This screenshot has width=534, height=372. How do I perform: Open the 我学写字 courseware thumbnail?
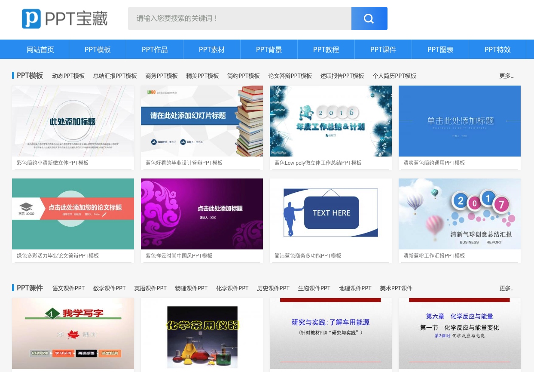(73, 334)
